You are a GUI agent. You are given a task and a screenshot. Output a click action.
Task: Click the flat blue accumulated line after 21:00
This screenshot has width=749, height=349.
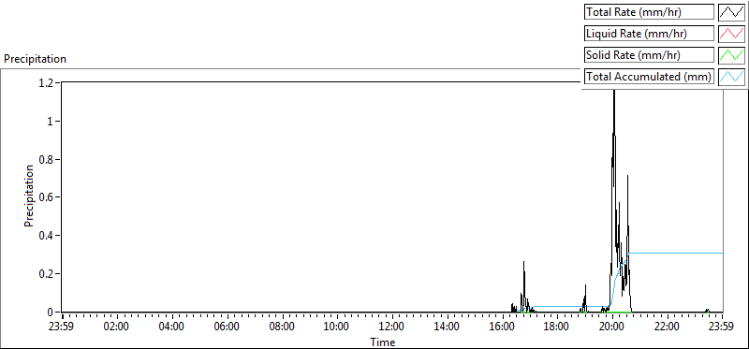[675, 253]
